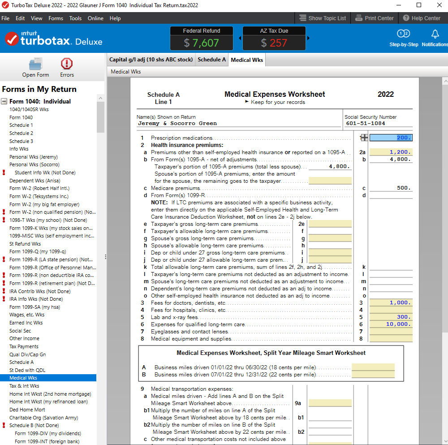Click line 5 lab and x-ray field
The width and height of the screenshot is (448, 445).
391,317
